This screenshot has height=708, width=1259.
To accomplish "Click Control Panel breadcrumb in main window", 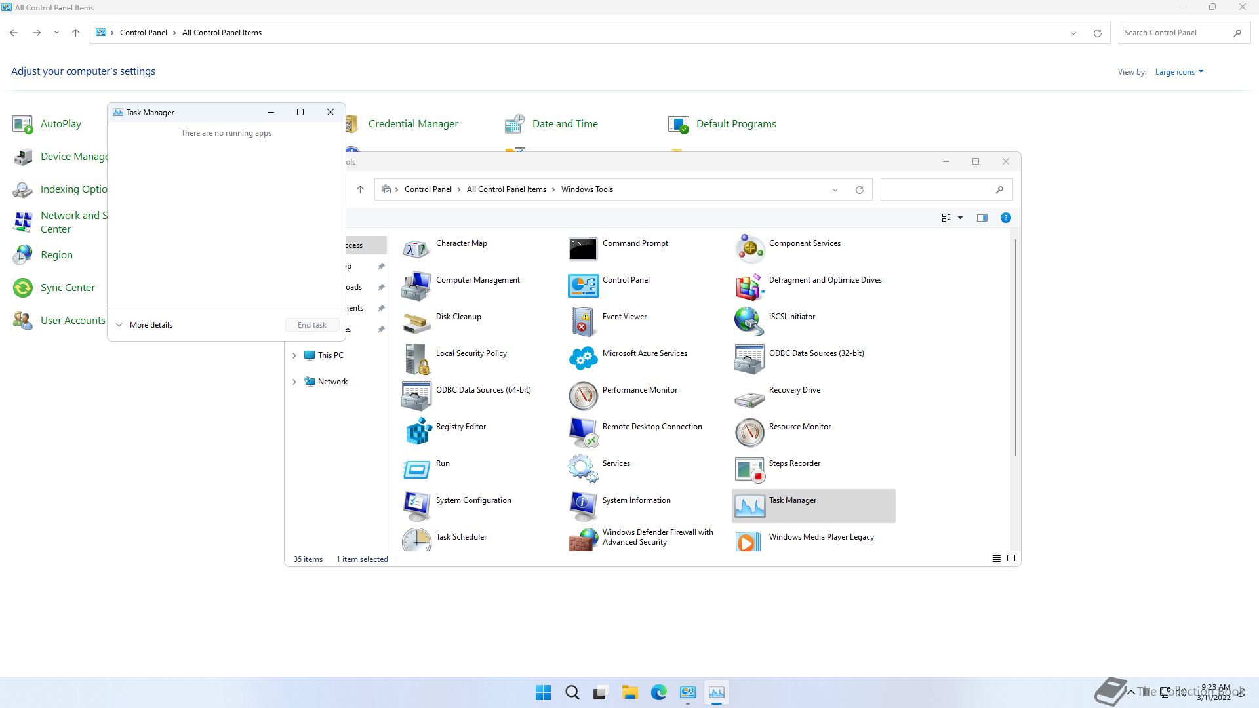I will pyautogui.click(x=143, y=33).
